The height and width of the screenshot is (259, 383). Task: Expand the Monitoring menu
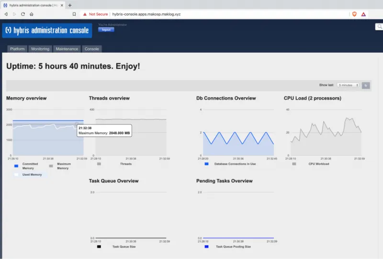40,49
